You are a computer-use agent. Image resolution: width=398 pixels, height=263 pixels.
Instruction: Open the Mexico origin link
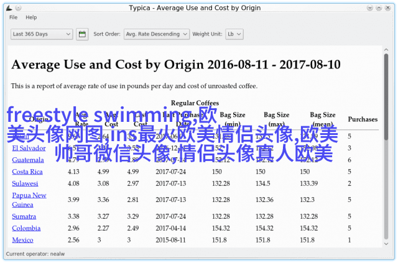(22, 240)
